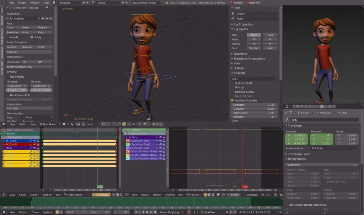Image resolution: width=364 pixels, height=215 pixels.
Task: Click the F-Curve editor type icon
Action: tap(126, 195)
